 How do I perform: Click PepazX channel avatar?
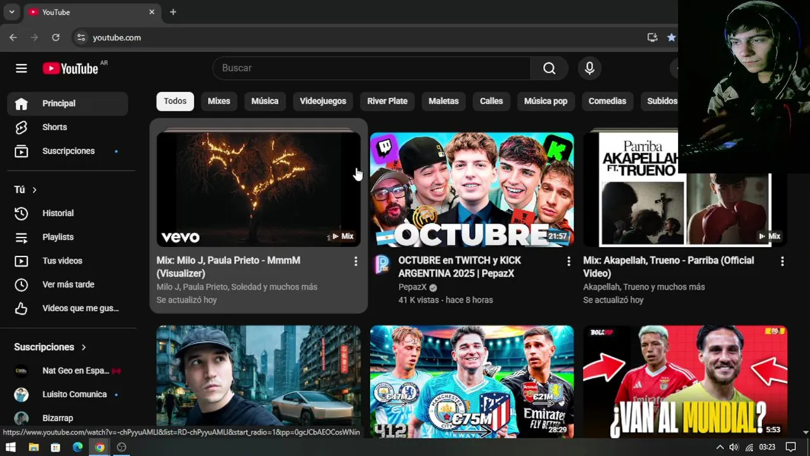pos(382,265)
